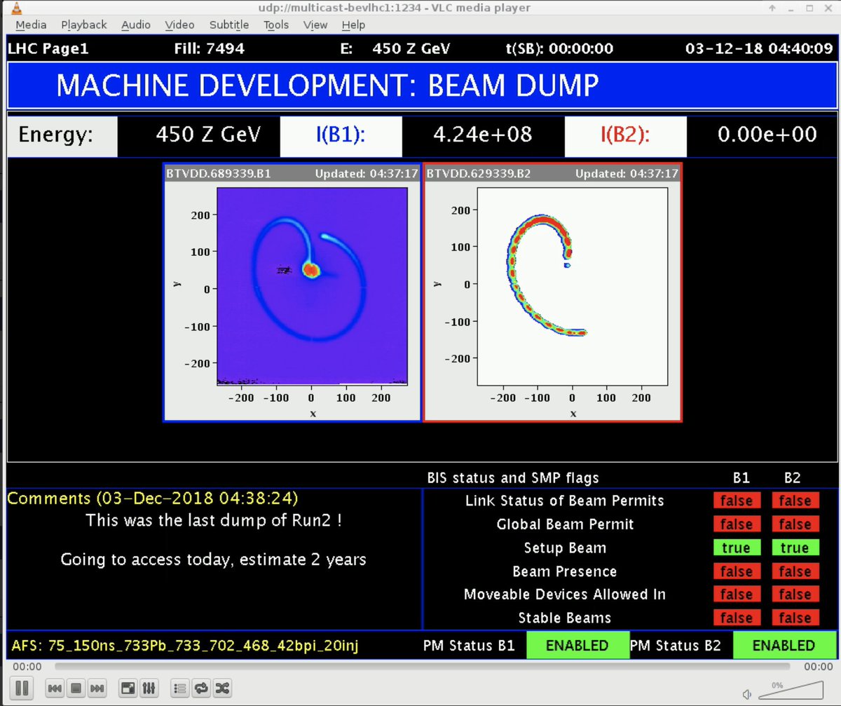Stop playback with the stop button
The height and width of the screenshot is (706, 841).
pos(76,688)
